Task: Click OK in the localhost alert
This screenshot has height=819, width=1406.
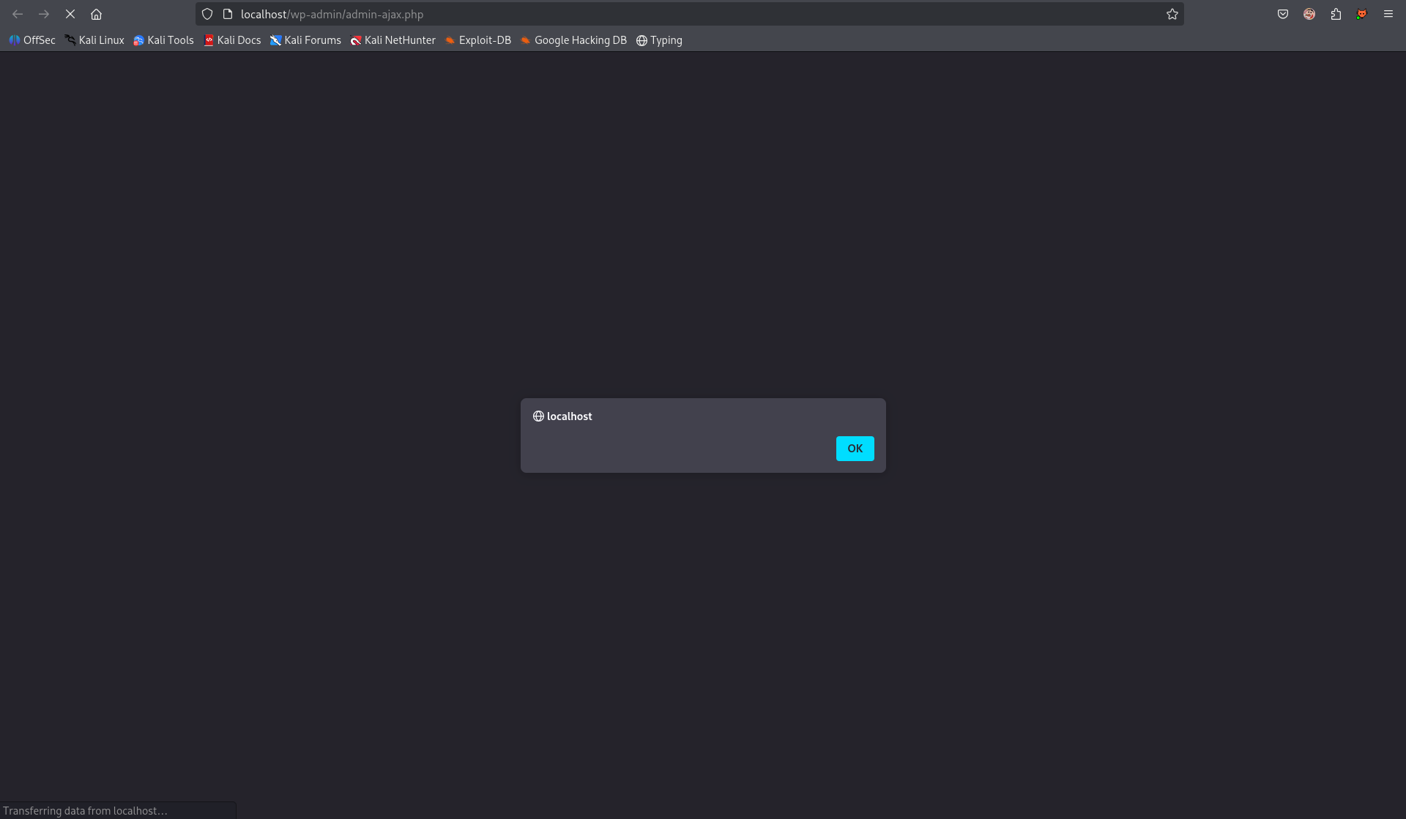Action: (855, 449)
